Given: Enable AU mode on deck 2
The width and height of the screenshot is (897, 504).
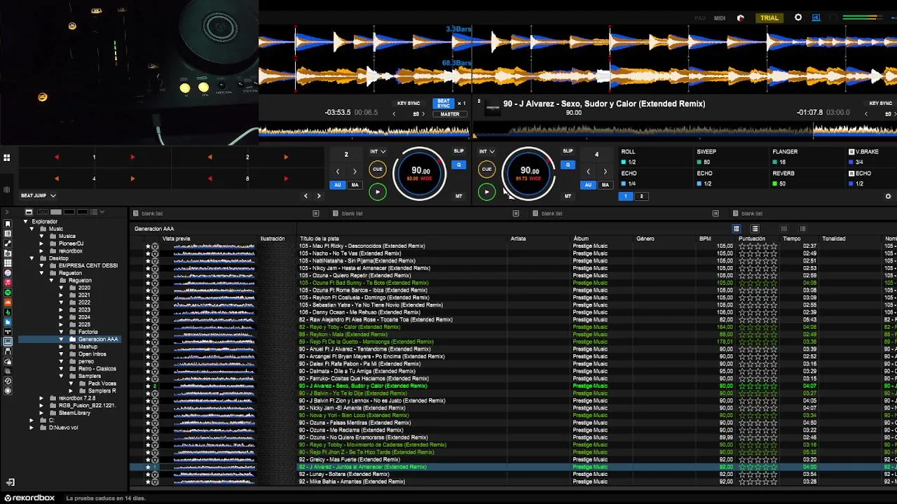Looking at the screenshot, I should [587, 185].
